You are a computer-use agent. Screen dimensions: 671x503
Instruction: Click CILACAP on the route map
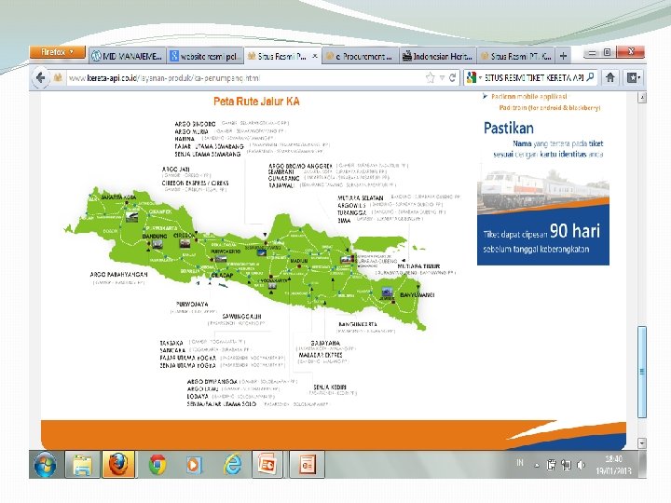[223, 275]
